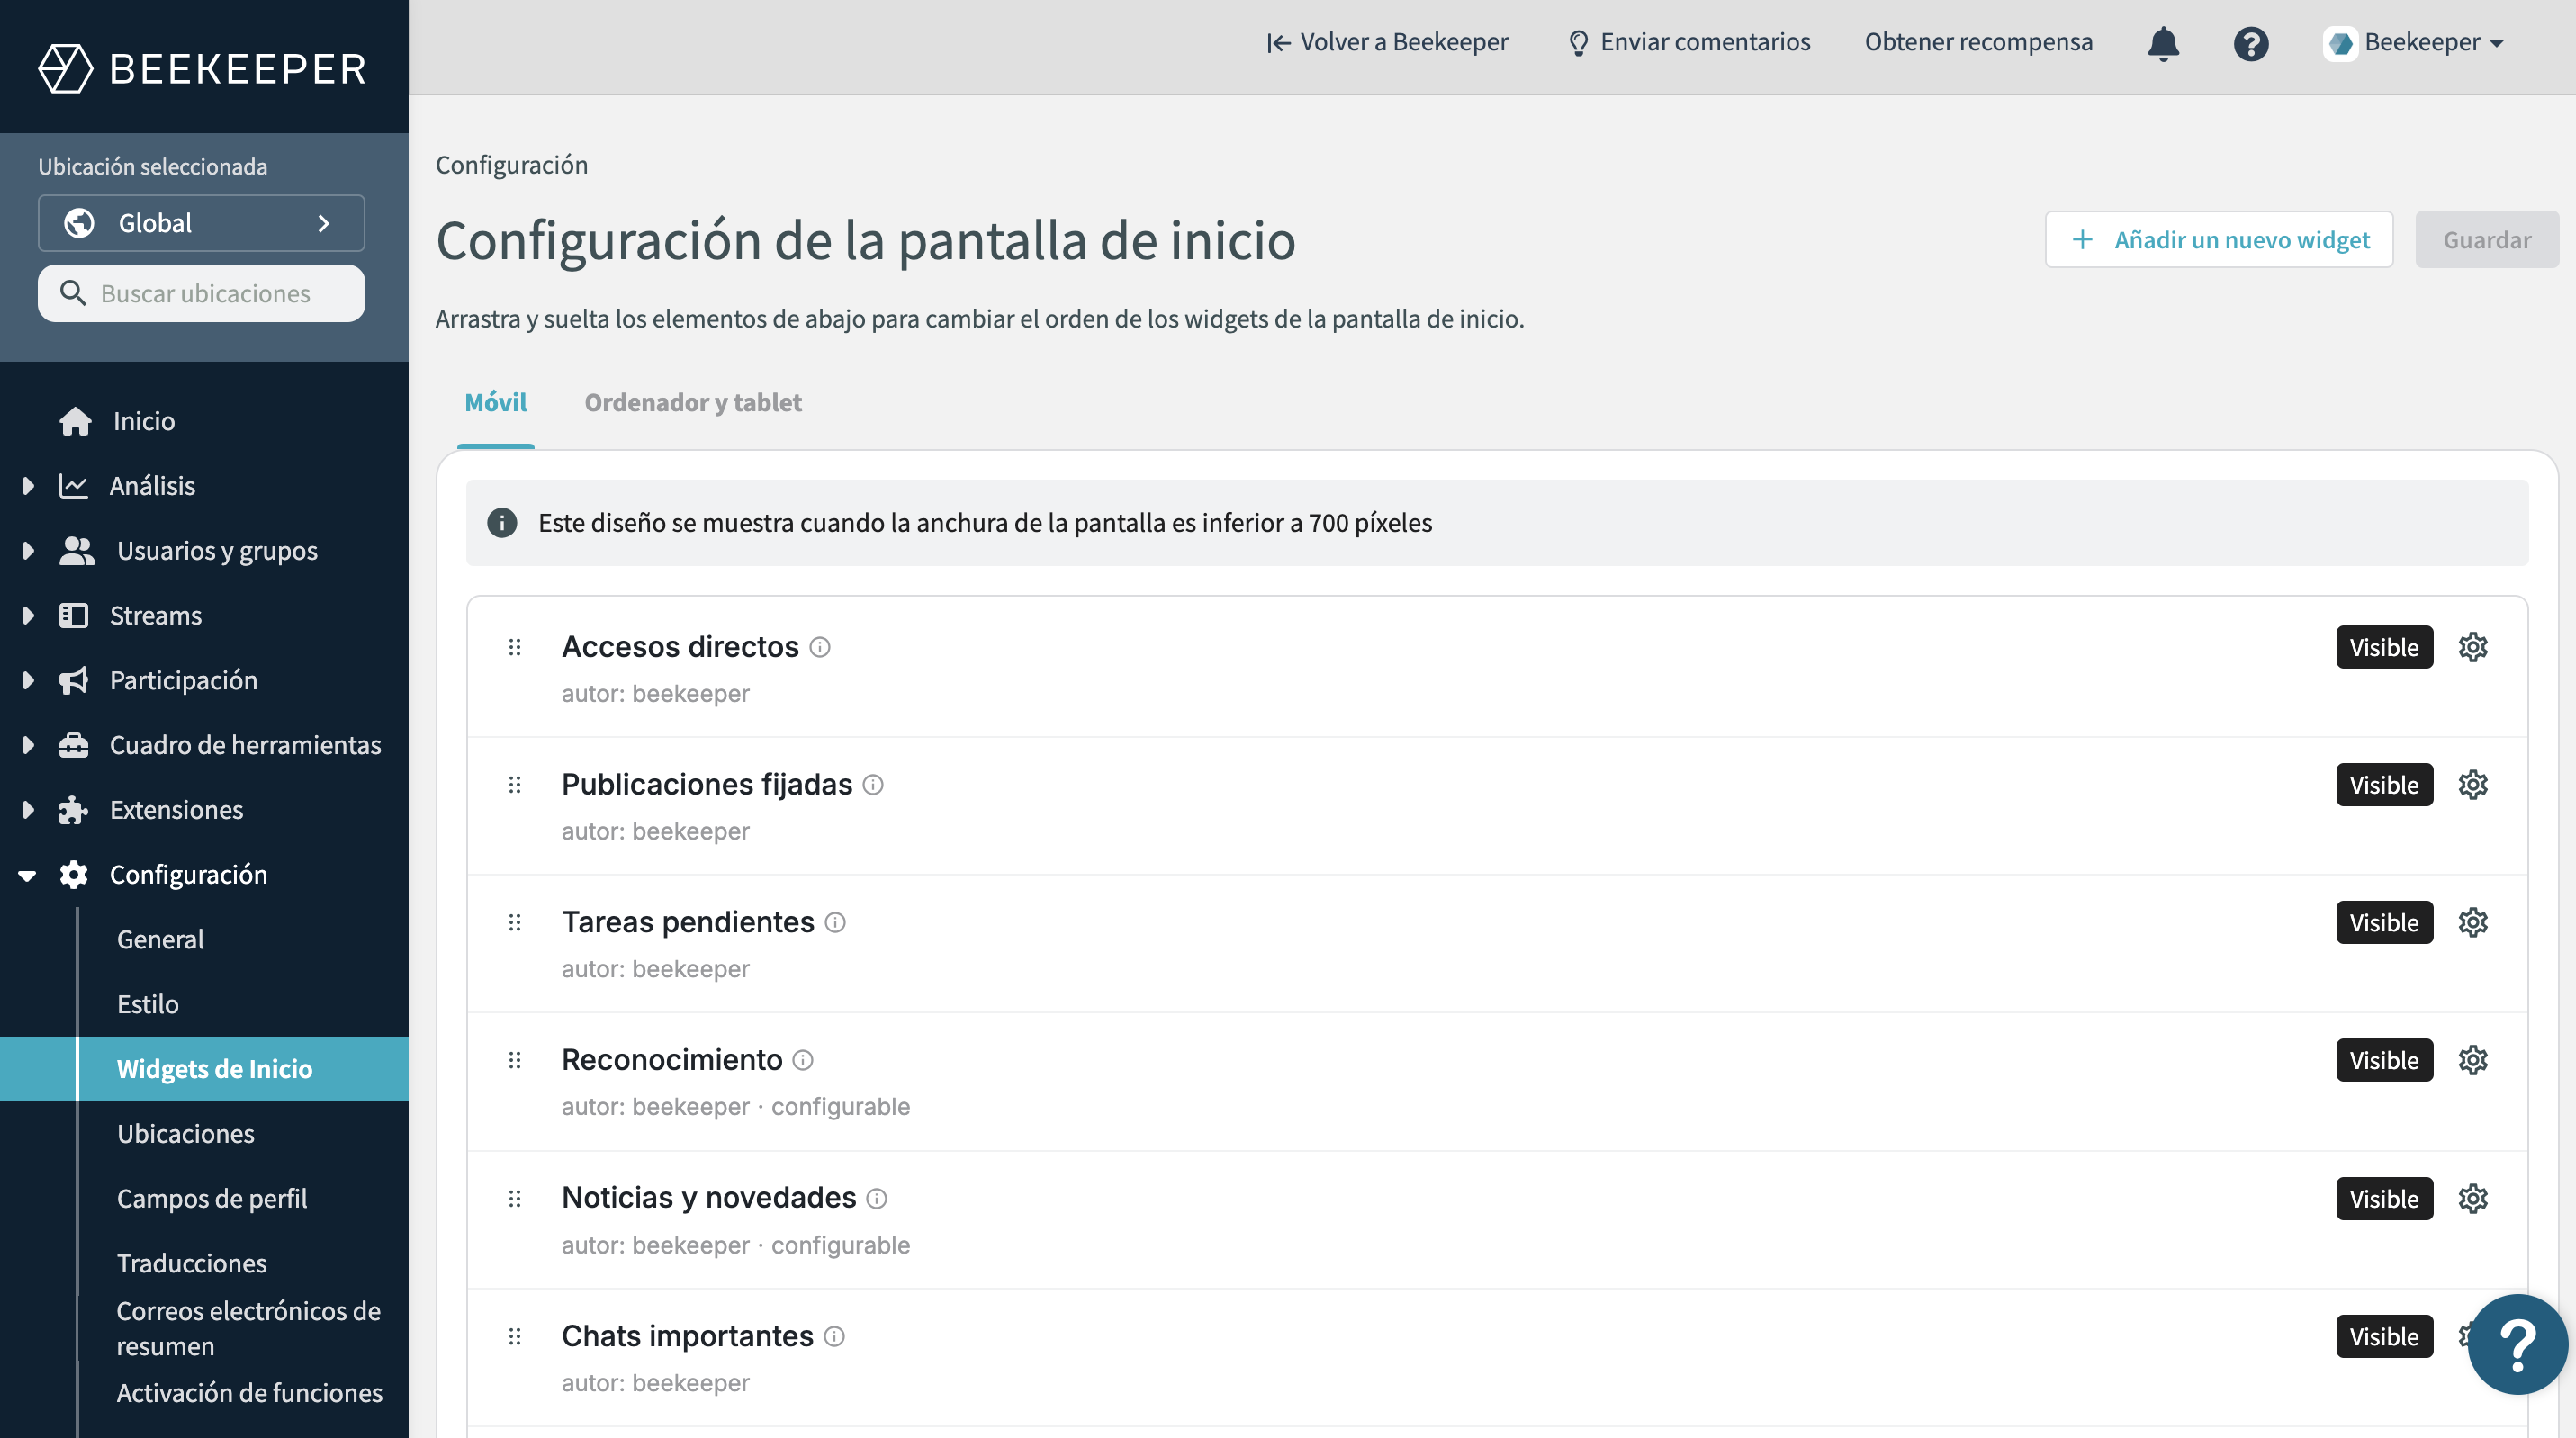Image resolution: width=2576 pixels, height=1438 pixels.
Task: Toggle Visible for Accesos directos
Action: point(2384,647)
